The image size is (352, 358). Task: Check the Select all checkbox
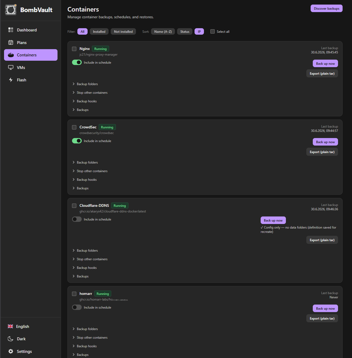(x=213, y=31)
